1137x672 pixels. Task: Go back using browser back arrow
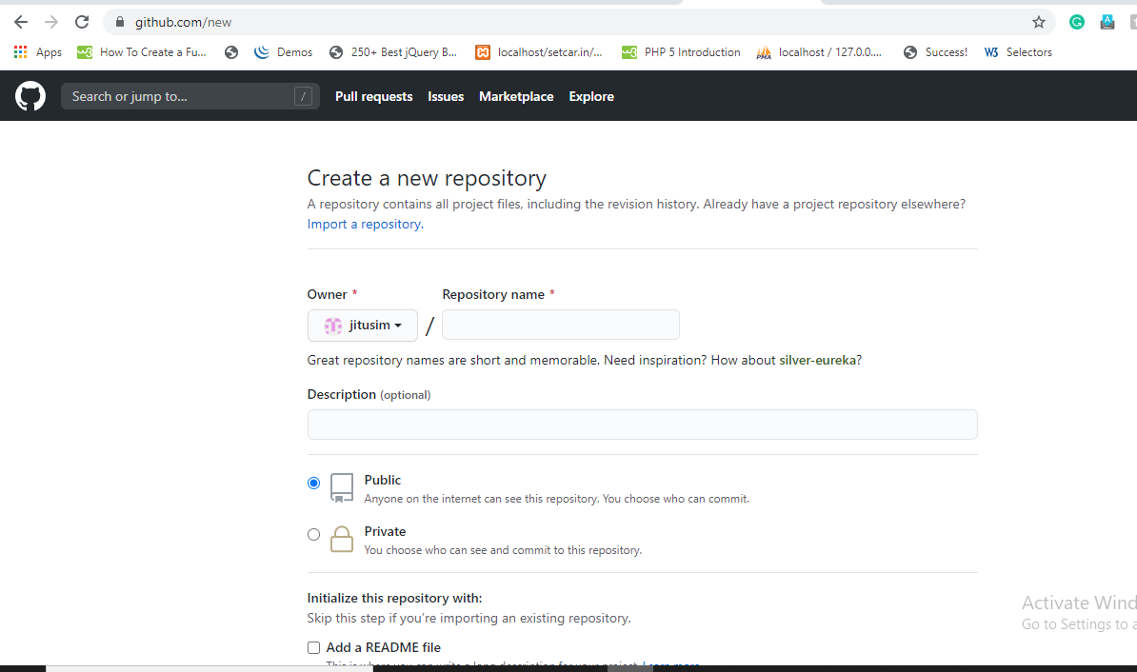21,23
